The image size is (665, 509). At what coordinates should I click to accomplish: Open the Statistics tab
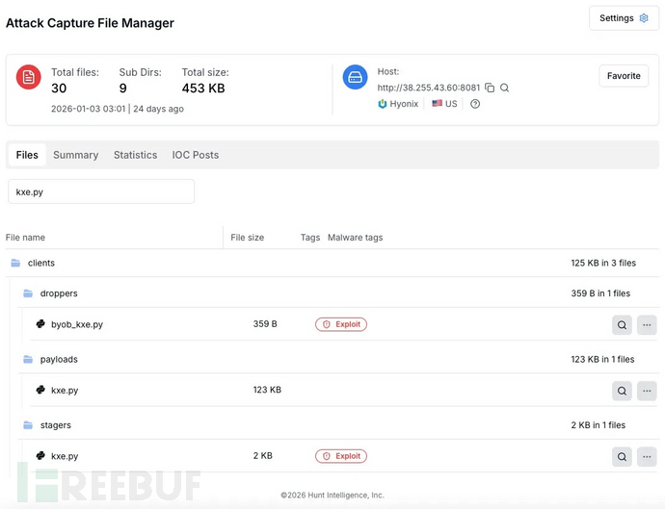[135, 155]
